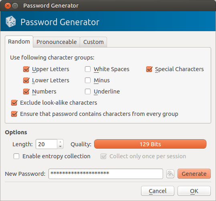Image resolution: width=216 pixels, height=201 pixels.
Task: Toggle password visibility with the eye icon
Action: [170, 174]
